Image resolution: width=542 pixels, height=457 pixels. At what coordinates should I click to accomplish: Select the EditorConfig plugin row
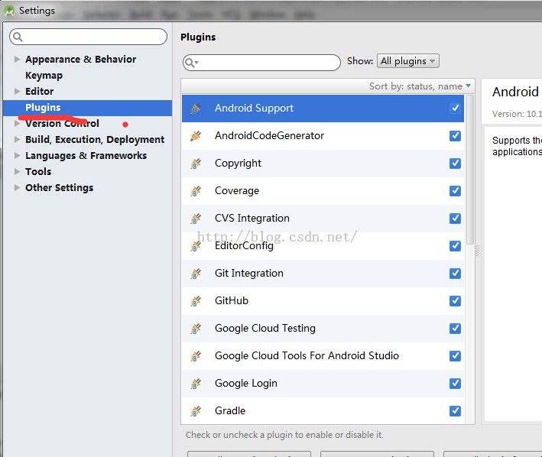click(323, 246)
